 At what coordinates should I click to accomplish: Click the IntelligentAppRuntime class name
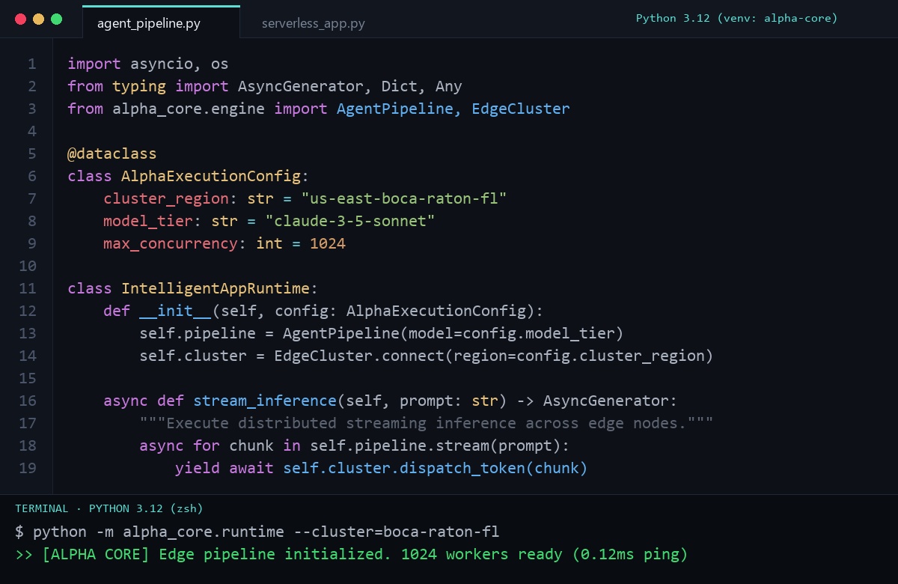point(216,288)
